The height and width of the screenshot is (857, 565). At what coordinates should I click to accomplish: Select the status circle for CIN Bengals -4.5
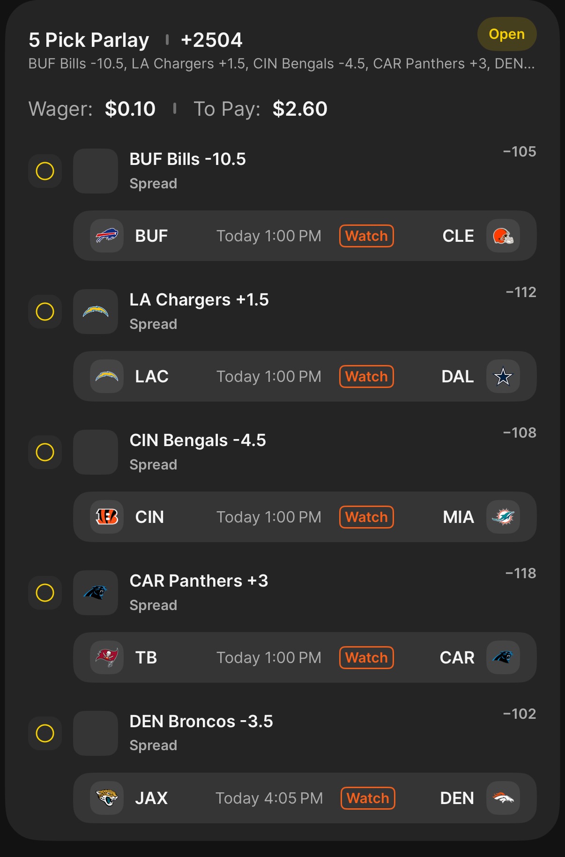[45, 452]
